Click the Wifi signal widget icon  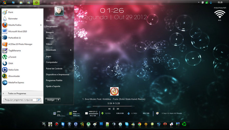(220, 15)
